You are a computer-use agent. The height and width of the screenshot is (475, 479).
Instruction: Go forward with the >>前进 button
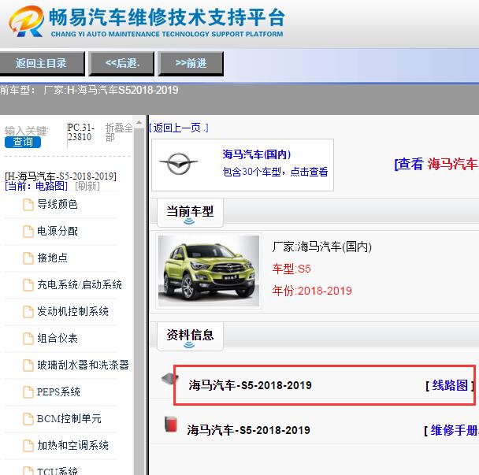click(x=191, y=64)
